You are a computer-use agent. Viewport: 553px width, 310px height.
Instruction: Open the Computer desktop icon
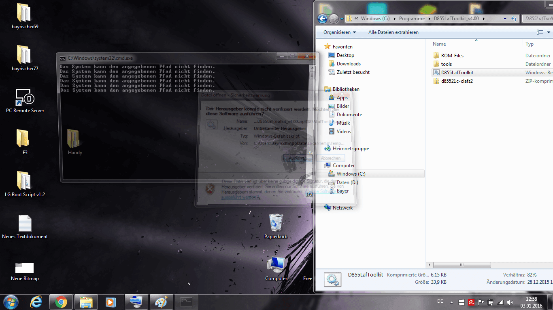276,268
